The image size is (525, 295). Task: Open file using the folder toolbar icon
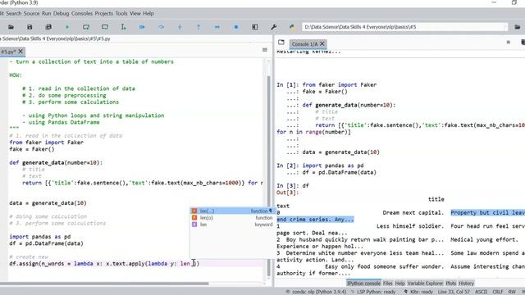[11, 27]
